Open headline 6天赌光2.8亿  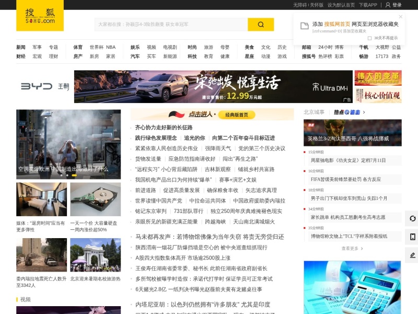(x=199, y=289)
